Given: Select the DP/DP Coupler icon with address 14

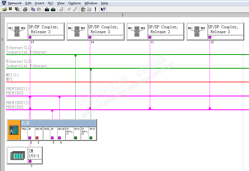Looking at the screenshot, I should coord(77,31).
